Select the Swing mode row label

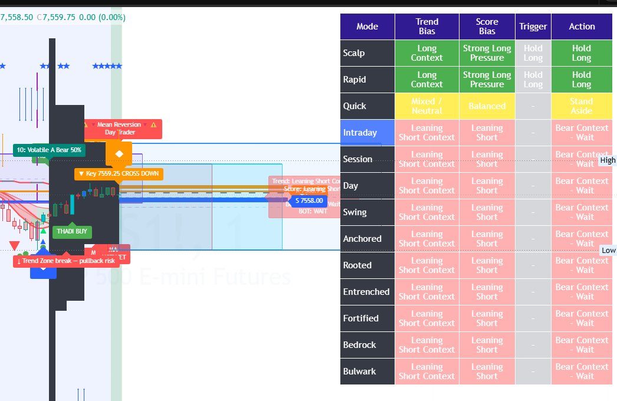(x=367, y=212)
